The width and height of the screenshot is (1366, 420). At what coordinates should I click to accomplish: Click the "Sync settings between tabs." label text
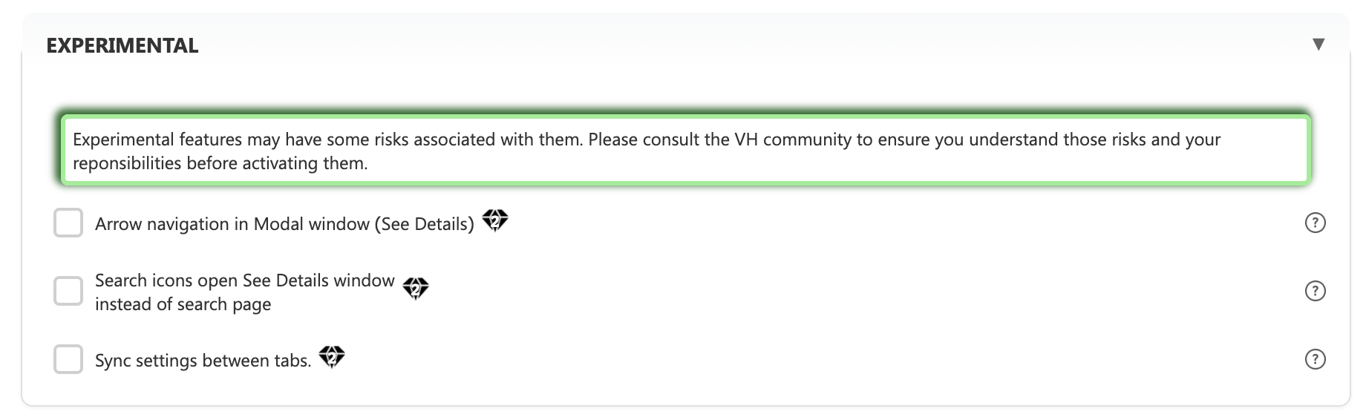click(x=203, y=361)
